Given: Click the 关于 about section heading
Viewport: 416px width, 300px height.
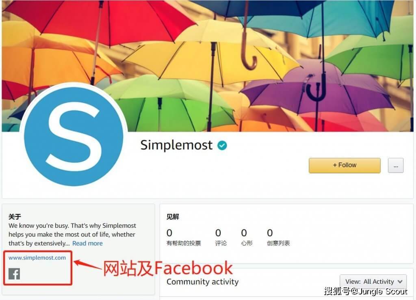Looking at the screenshot, I should (x=15, y=217).
